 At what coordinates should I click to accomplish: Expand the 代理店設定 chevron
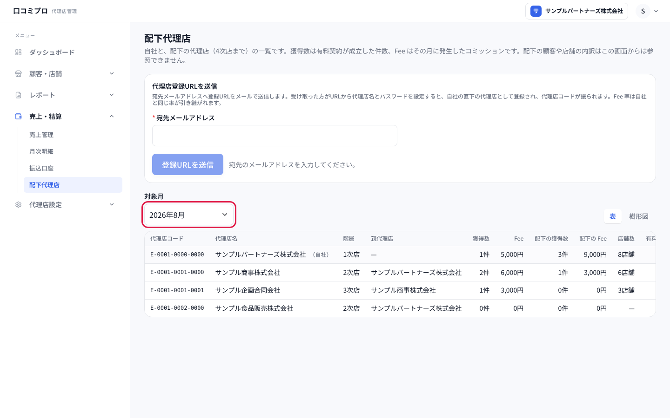pyautogui.click(x=112, y=204)
